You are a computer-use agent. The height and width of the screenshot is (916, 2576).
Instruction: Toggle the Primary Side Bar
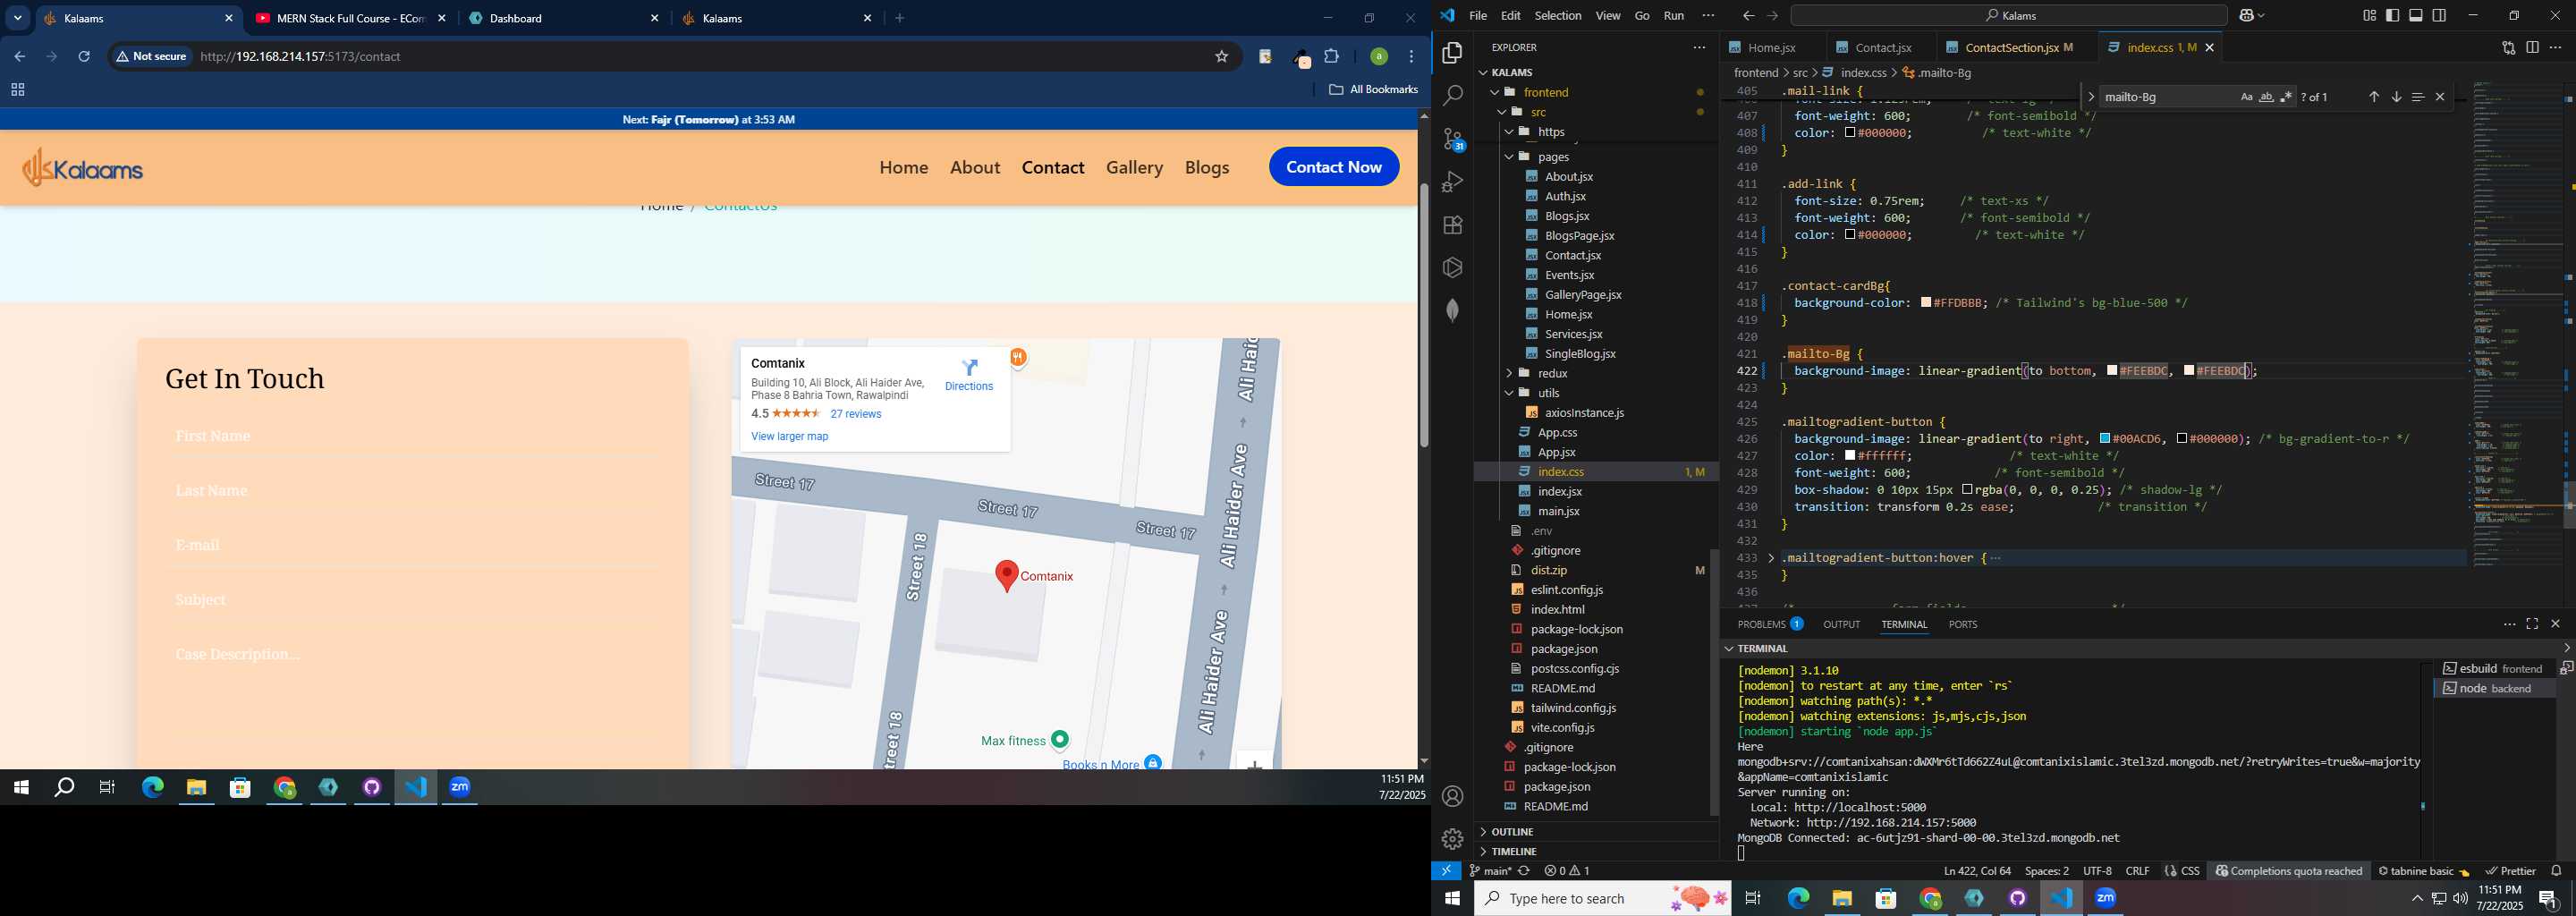click(2392, 15)
